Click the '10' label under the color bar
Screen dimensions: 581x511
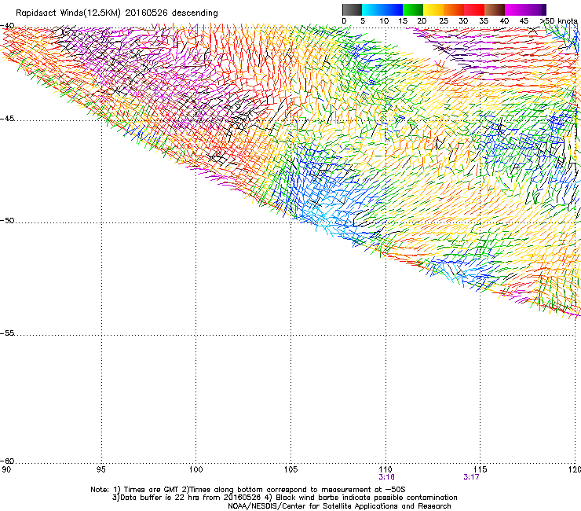click(384, 21)
